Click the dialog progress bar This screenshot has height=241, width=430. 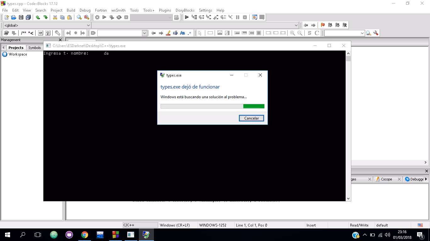click(212, 106)
